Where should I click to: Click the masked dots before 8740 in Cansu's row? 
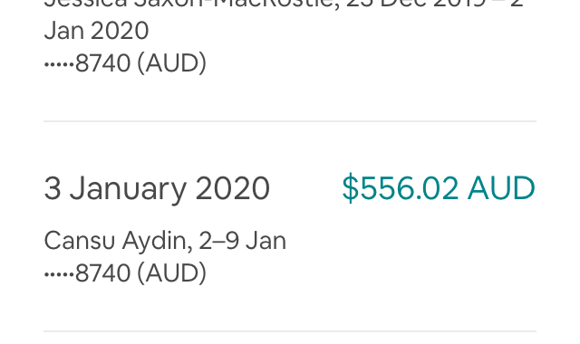click(59, 274)
